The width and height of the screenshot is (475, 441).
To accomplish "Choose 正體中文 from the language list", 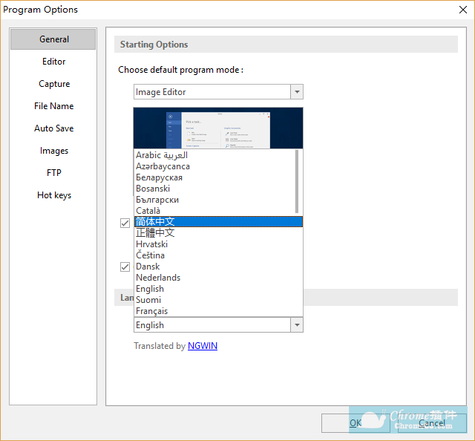I will pyautogui.click(x=218, y=233).
